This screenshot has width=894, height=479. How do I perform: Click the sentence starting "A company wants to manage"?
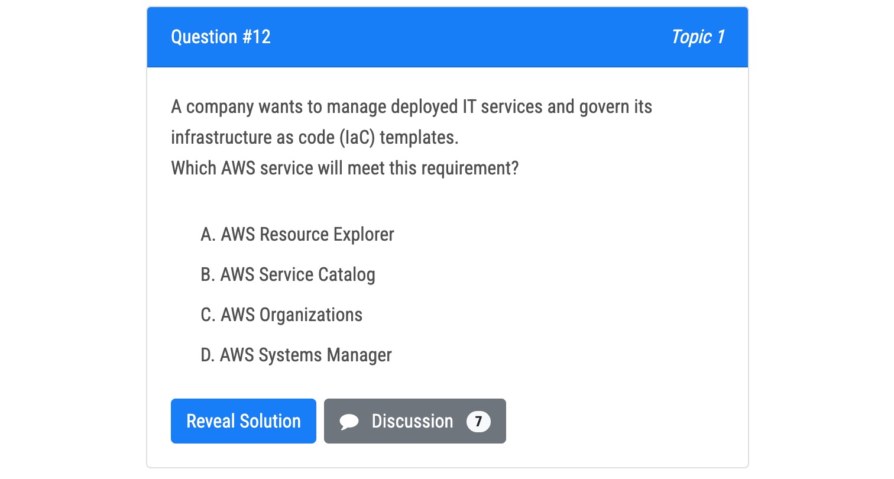tap(412, 107)
